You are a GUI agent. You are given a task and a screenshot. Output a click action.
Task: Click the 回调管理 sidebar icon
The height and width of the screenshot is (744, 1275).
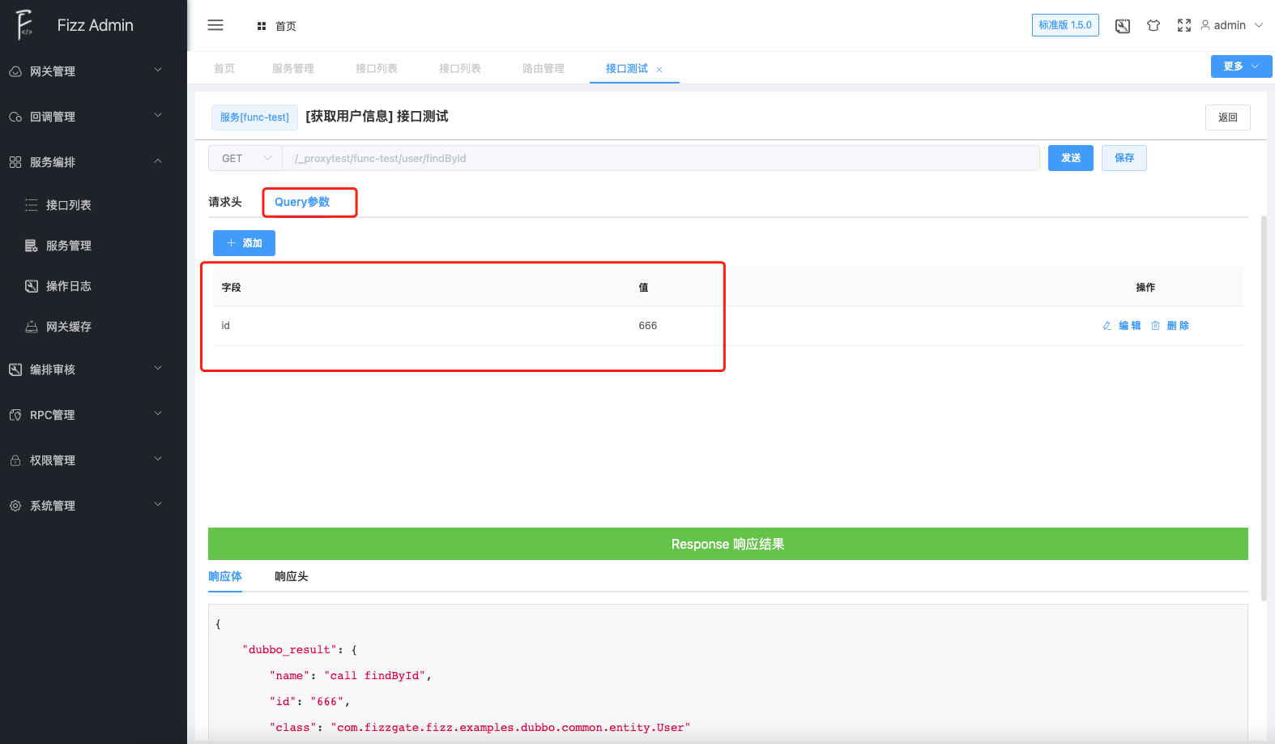(15, 117)
